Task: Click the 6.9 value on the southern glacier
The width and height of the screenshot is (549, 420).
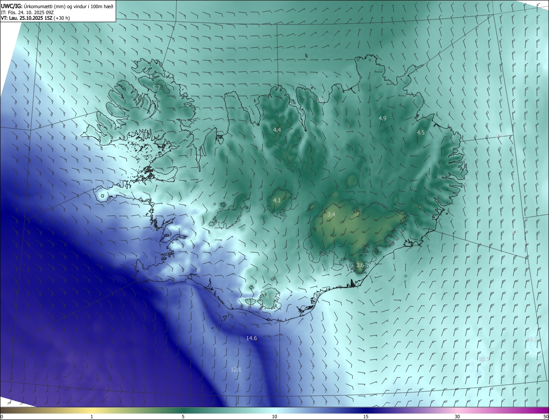Action: (270, 296)
